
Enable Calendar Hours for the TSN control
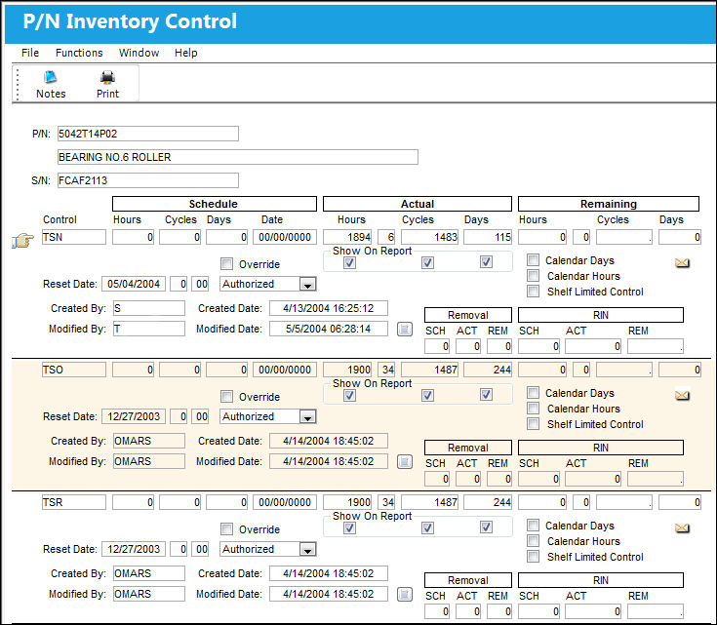(x=533, y=276)
